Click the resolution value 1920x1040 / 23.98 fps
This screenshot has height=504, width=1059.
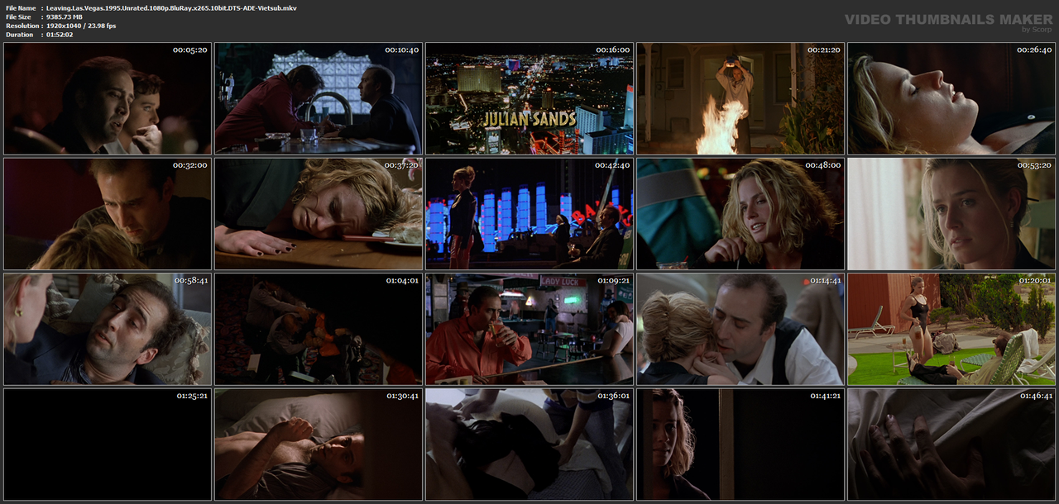81,26
